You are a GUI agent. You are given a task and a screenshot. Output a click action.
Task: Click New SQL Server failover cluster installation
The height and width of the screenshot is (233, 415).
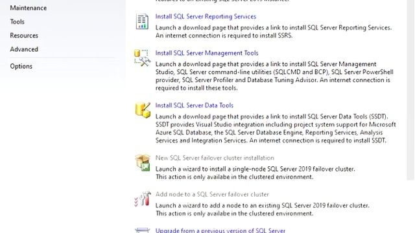(x=215, y=158)
